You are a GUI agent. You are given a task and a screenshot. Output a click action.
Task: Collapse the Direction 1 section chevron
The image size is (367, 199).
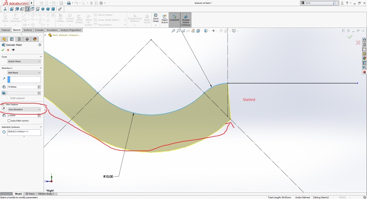tap(41, 68)
